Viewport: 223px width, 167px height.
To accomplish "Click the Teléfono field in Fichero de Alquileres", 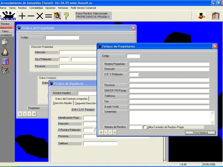I will (x=100, y=144).
